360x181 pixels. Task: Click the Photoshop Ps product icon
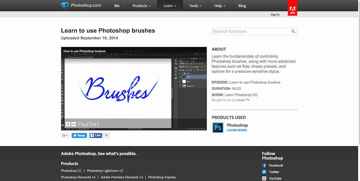point(218,128)
